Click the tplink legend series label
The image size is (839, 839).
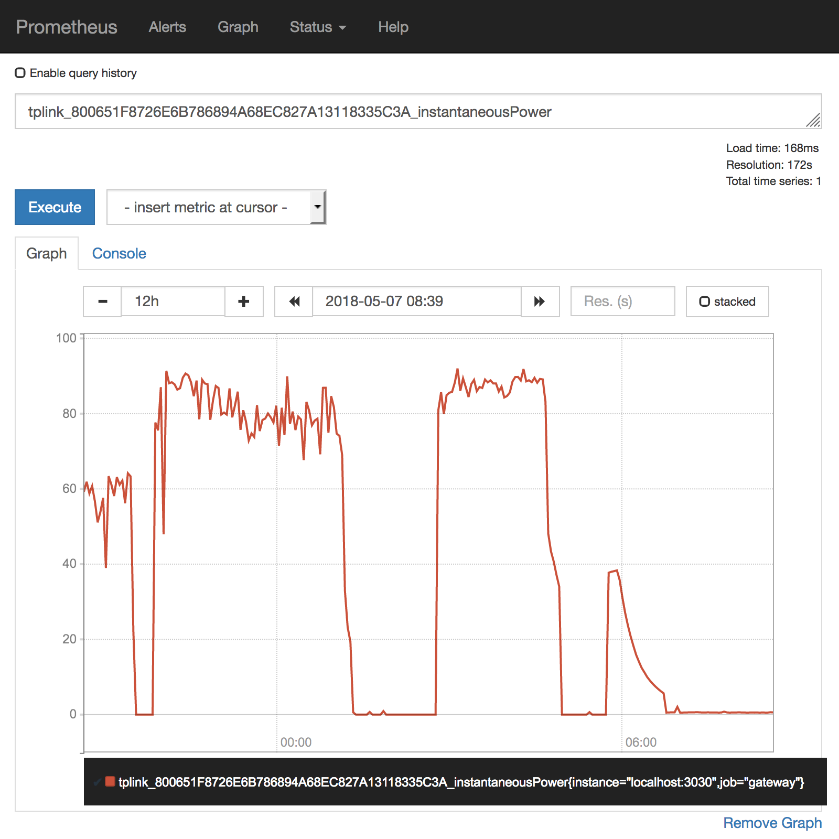point(461,782)
